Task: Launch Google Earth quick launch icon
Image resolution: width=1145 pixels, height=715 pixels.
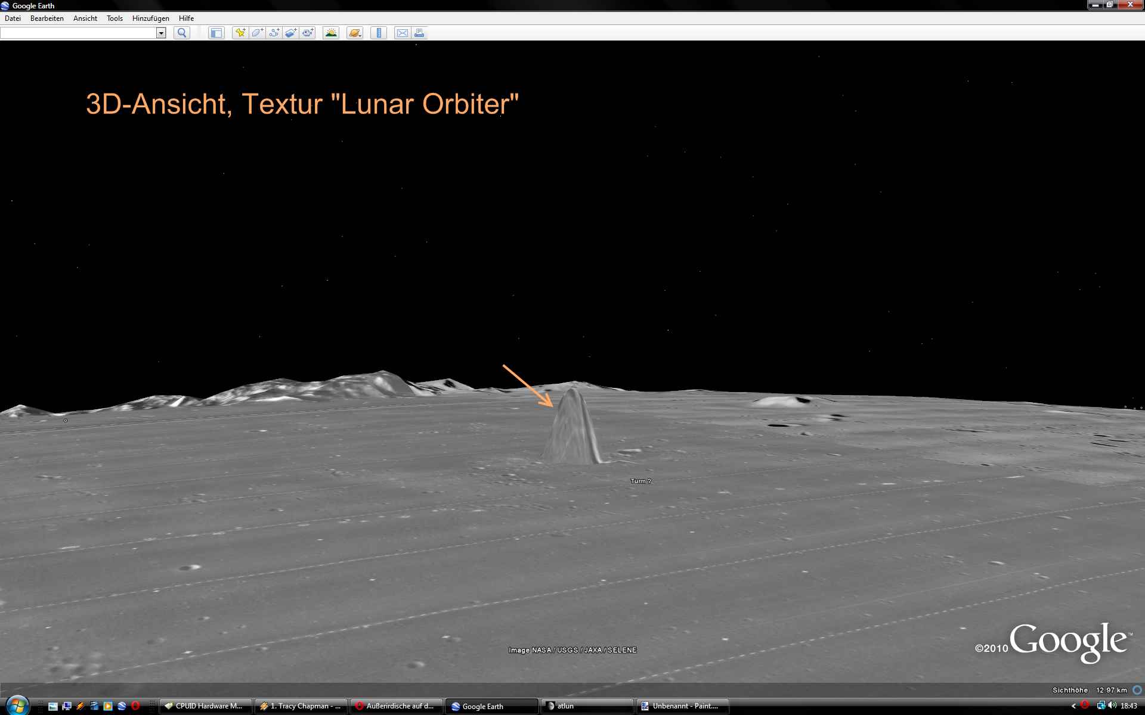Action: [x=122, y=706]
